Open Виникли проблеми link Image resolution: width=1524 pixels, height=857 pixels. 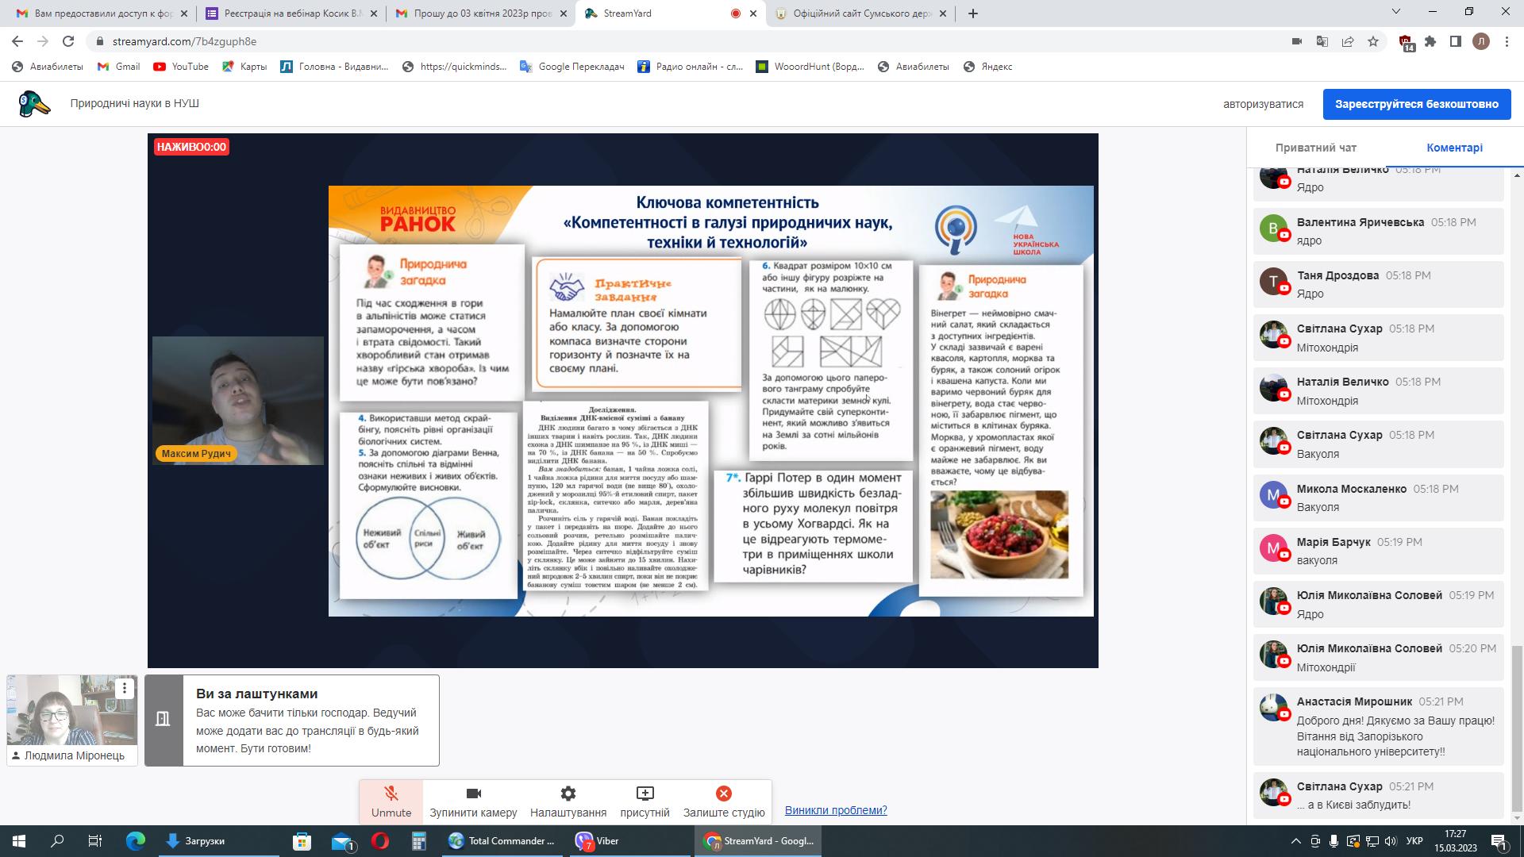click(x=836, y=810)
